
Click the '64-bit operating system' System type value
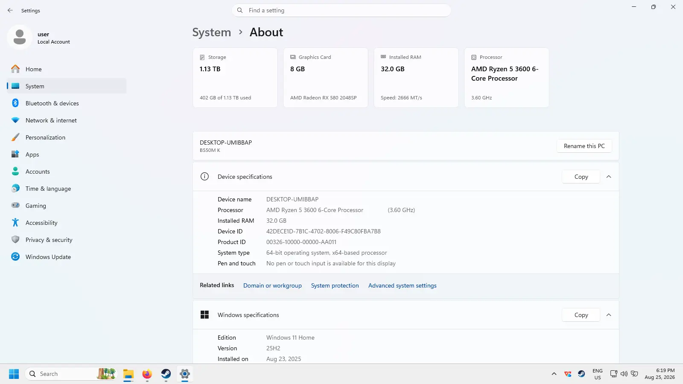[327, 253]
